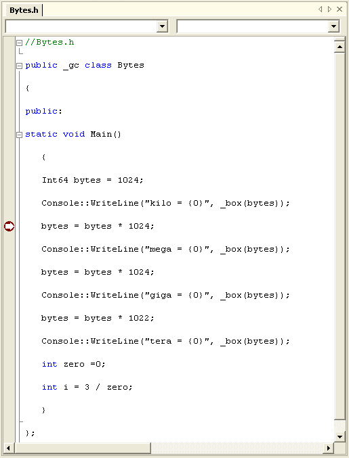The image size is (349, 458).
Task: Click the vertical scrollbar thumb
Action: click(340, 236)
